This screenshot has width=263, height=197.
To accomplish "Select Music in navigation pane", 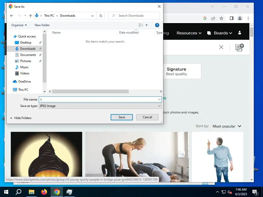I will 24,67.
